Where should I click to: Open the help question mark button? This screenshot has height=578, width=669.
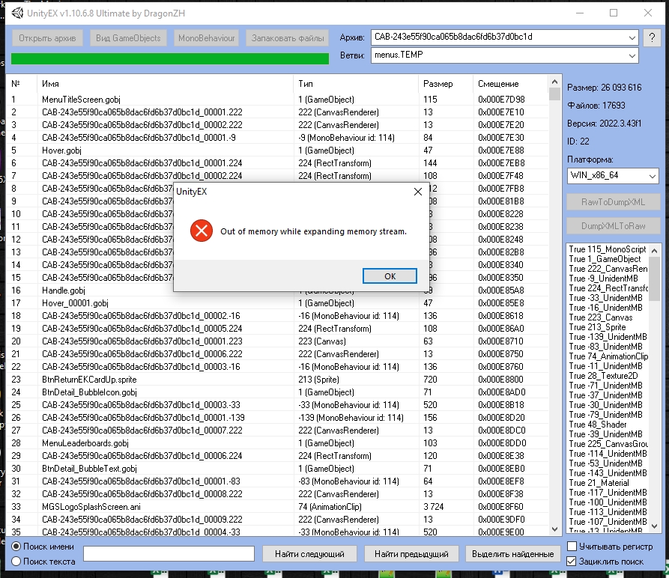click(x=652, y=37)
